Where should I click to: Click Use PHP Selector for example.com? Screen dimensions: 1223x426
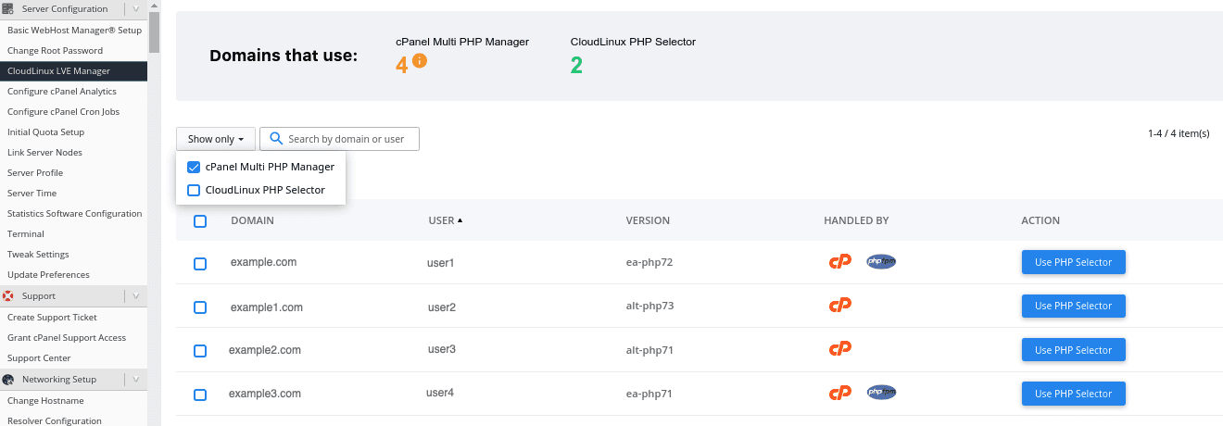pos(1073,262)
